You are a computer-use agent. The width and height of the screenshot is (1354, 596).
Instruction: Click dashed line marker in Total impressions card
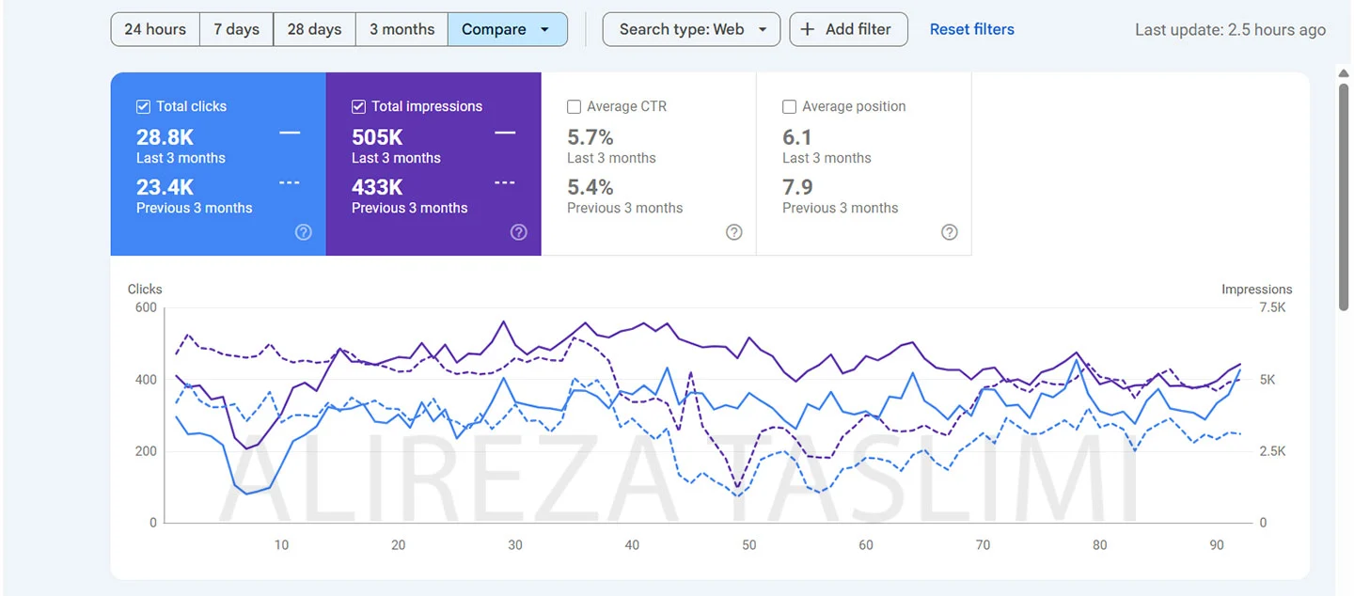pyautogui.click(x=505, y=183)
